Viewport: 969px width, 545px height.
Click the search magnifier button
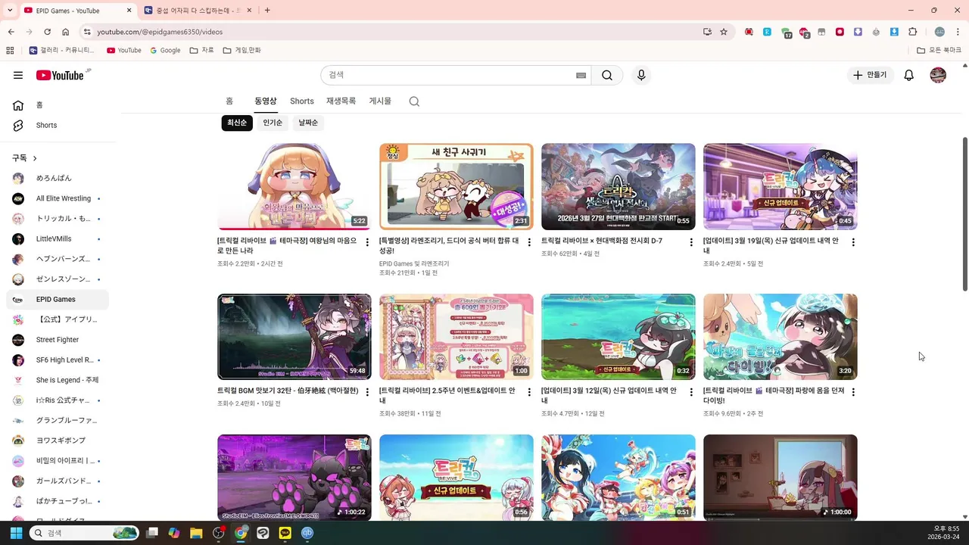tap(607, 75)
